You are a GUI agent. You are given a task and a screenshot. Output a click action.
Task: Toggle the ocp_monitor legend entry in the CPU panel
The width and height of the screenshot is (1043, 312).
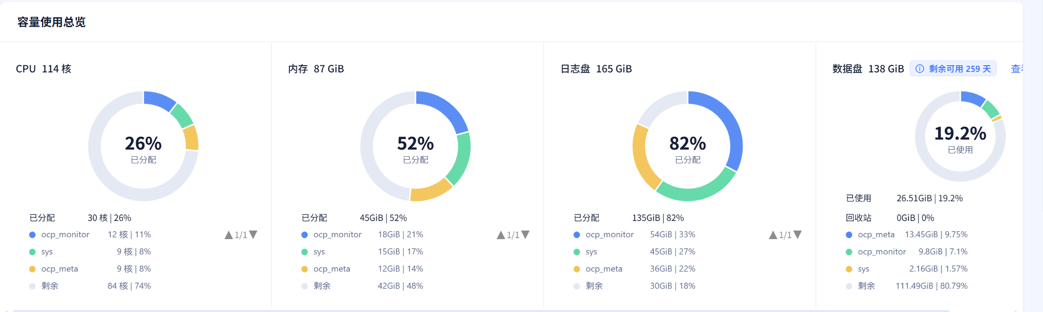coord(65,235)
